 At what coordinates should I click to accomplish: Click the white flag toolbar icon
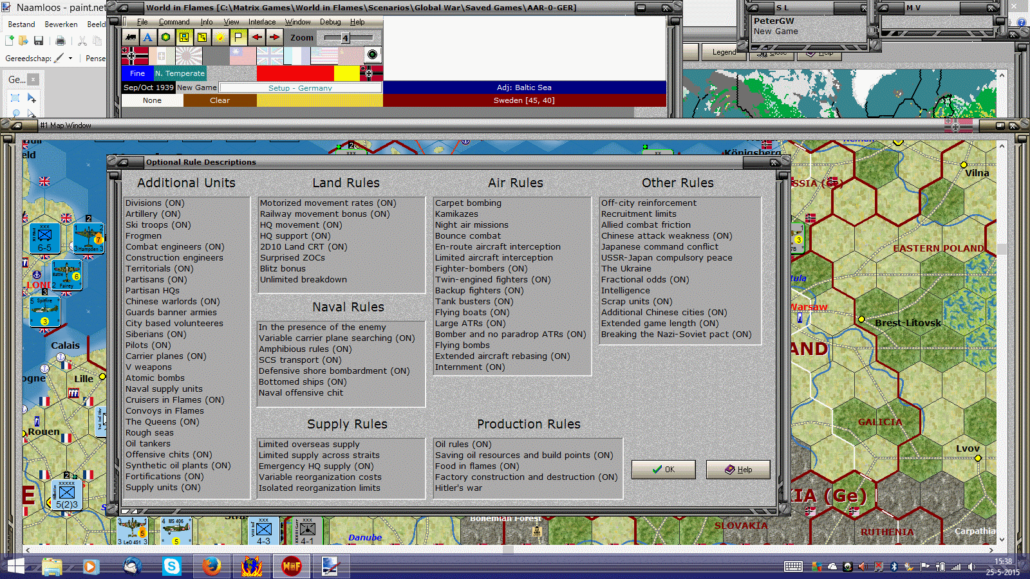tap(238, 37)
